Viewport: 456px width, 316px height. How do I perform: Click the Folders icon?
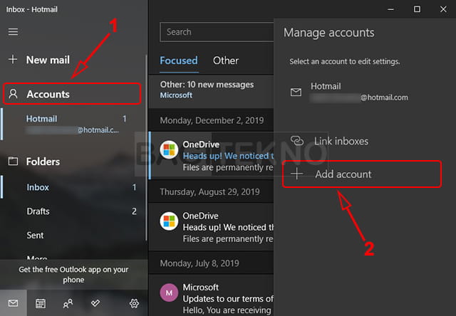point(13,161)
